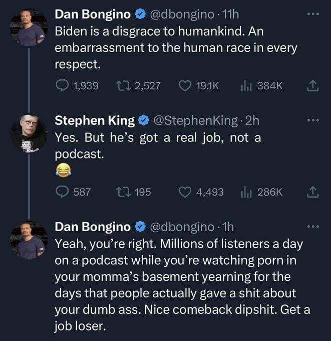Click the @dbongino handle on the 1h reply
This screenshot has width=331, height=341.
tap(182, 227)
